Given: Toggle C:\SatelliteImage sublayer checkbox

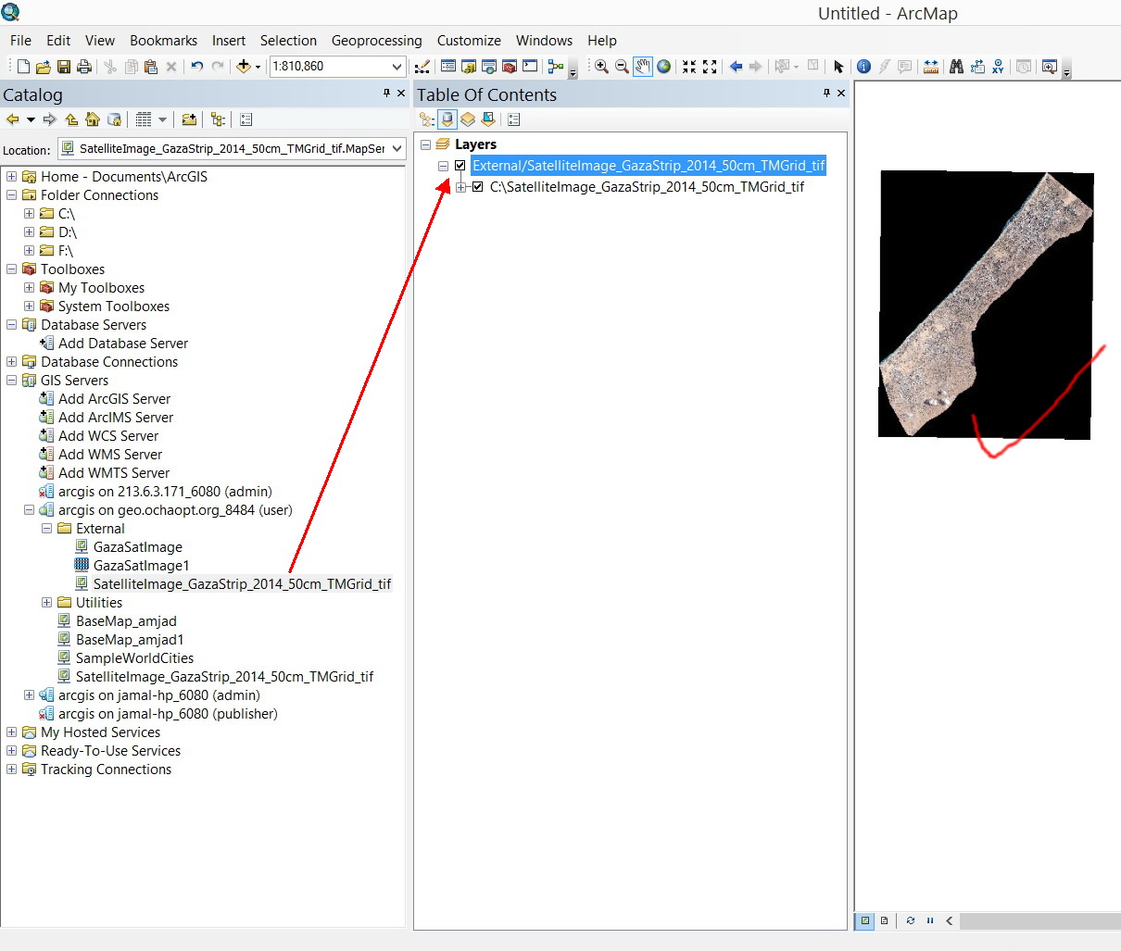Looking at the screenshot, I should 478,187.
